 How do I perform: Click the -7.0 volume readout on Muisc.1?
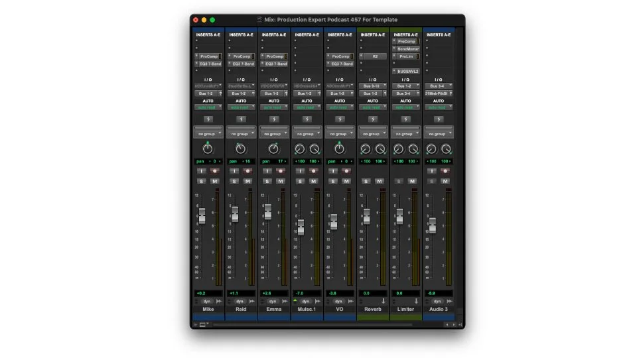pyautogui.click(x=307, y=293)
